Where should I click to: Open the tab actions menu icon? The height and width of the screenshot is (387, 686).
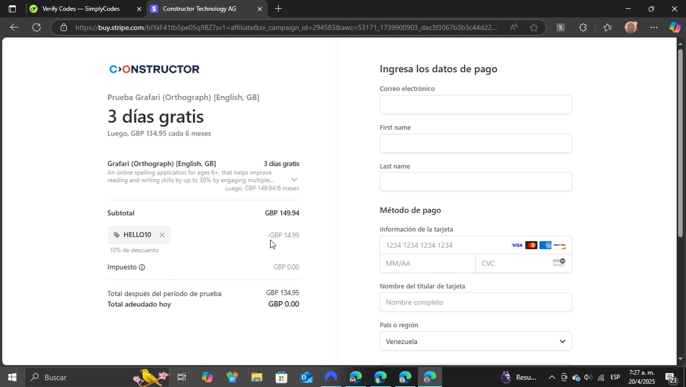click(x=12, y=9)
